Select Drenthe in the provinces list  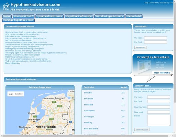(88, 93)
